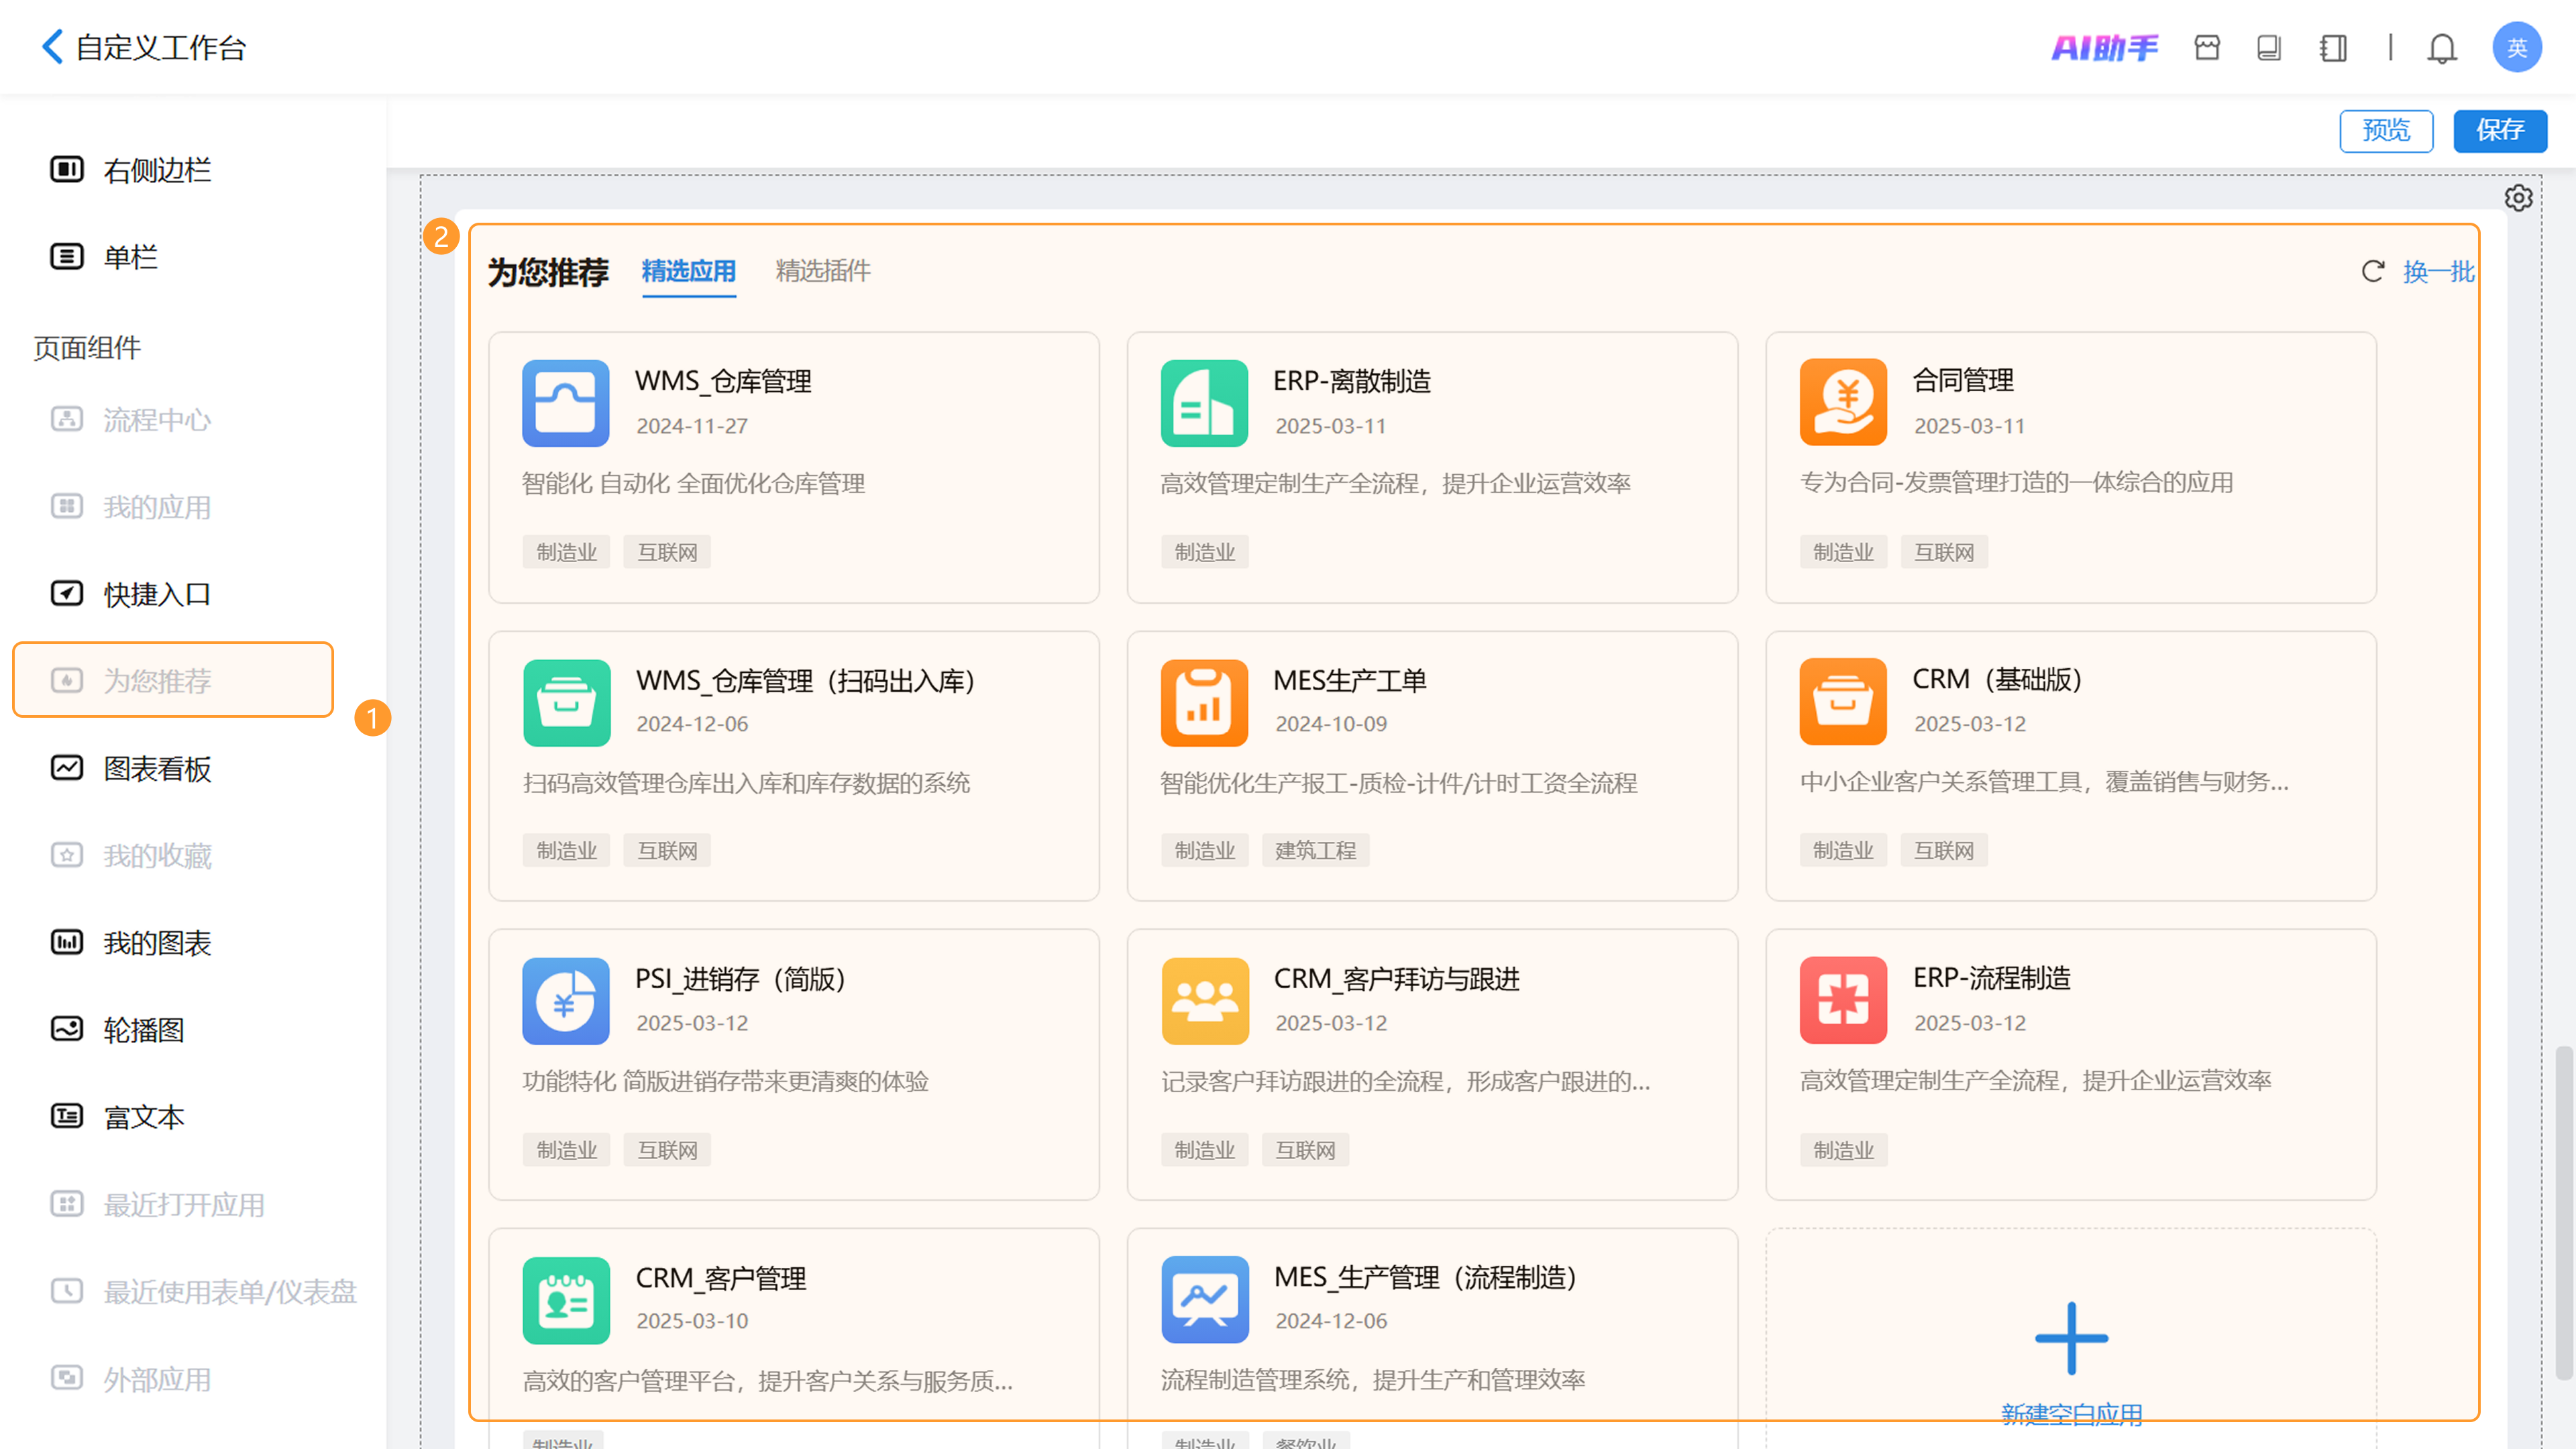Click the MES生产工单 app icon
Screen dimensions: 2576x1449
click(1204, 702)
